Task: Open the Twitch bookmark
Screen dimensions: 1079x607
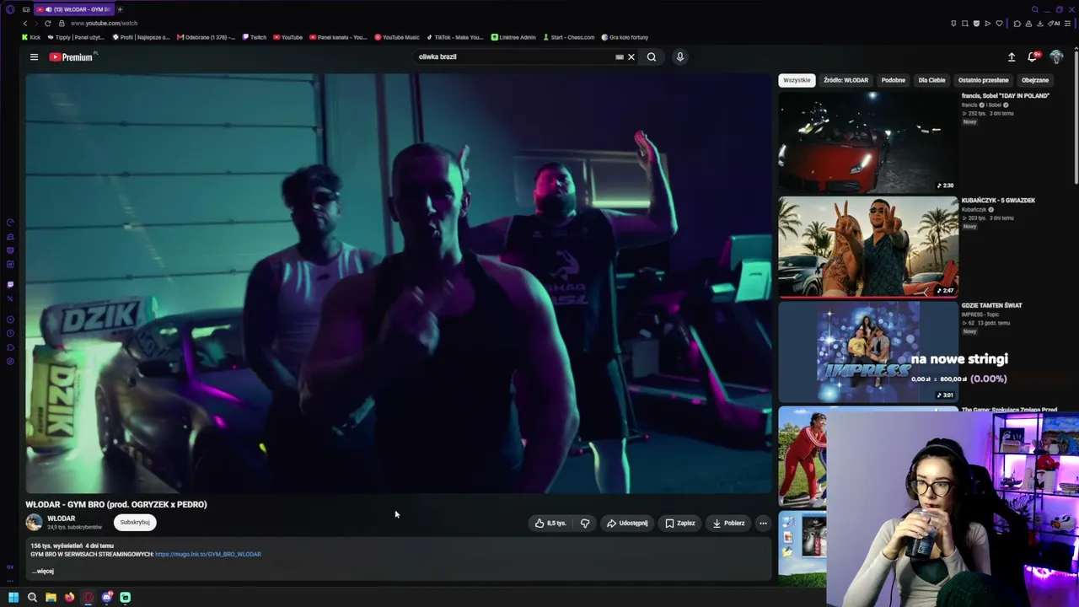Action: 255,37
